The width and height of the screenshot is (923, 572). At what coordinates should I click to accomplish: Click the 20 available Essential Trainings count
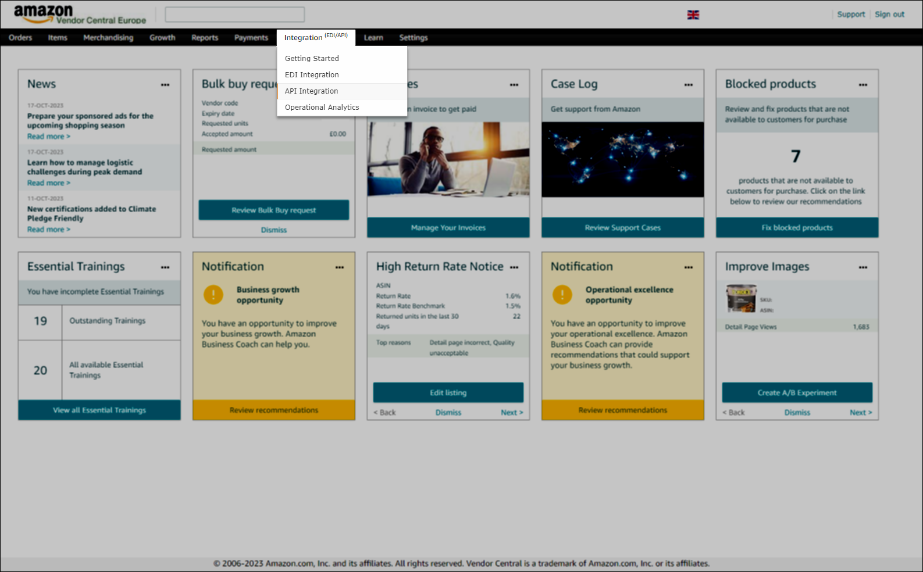click(x=40, y=371)
